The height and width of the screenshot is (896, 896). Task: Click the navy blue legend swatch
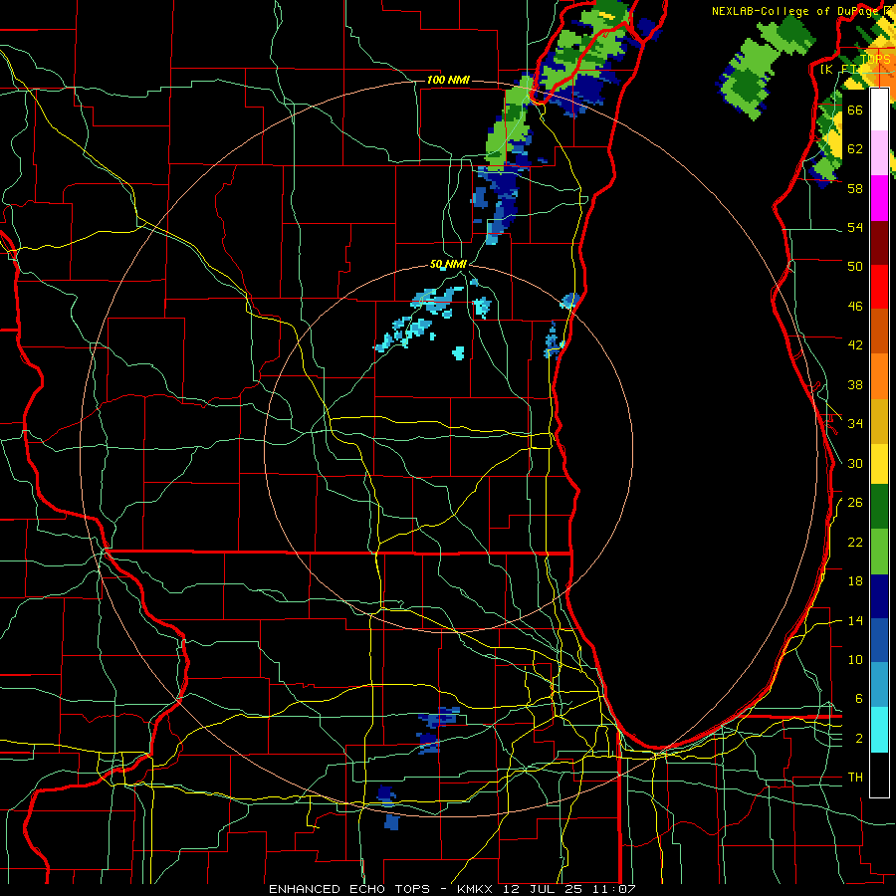pos(879,596)
